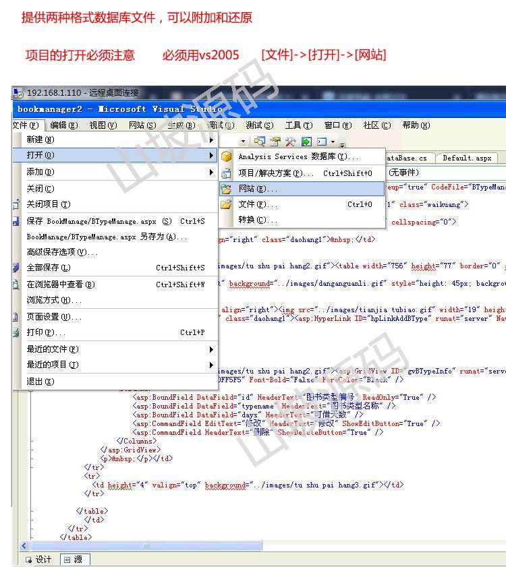The image size is (506, 567).
Task: Open the 帮助(H) menu
Action: [416, 125]
